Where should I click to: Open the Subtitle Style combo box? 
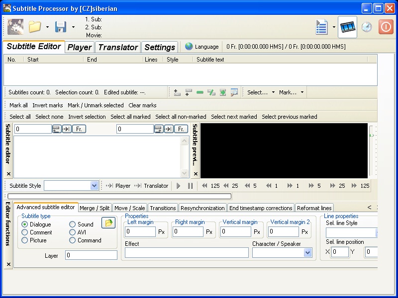point(71,185)
